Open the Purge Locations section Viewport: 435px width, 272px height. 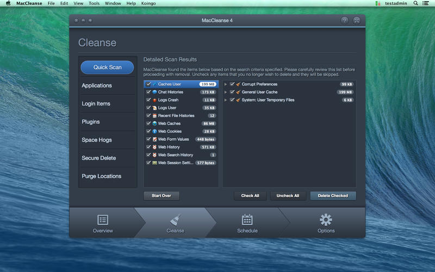[x=108, y=176]
